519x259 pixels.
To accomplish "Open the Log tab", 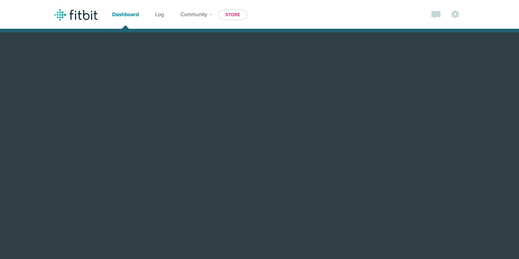I will tap(159, 15).
